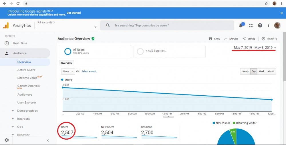Select the Overview tab
The width and height of the screenshot is (286, 145).
click(x=67, y=63)
